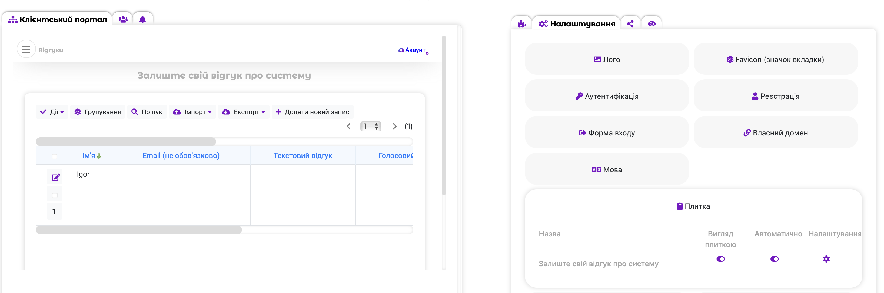Click the Пошук button
884x293 pixels.
[x=147, y=112]
